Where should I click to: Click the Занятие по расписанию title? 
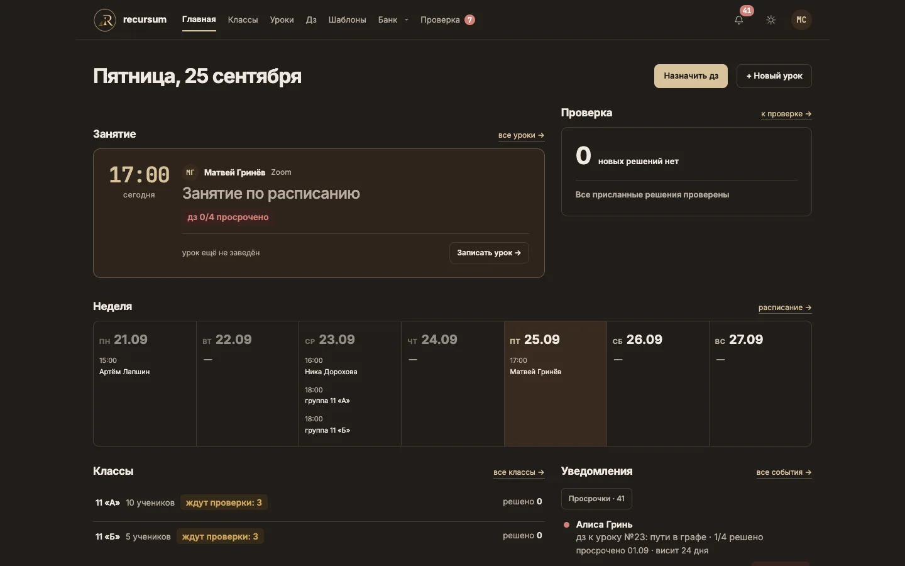click(271, 193)
